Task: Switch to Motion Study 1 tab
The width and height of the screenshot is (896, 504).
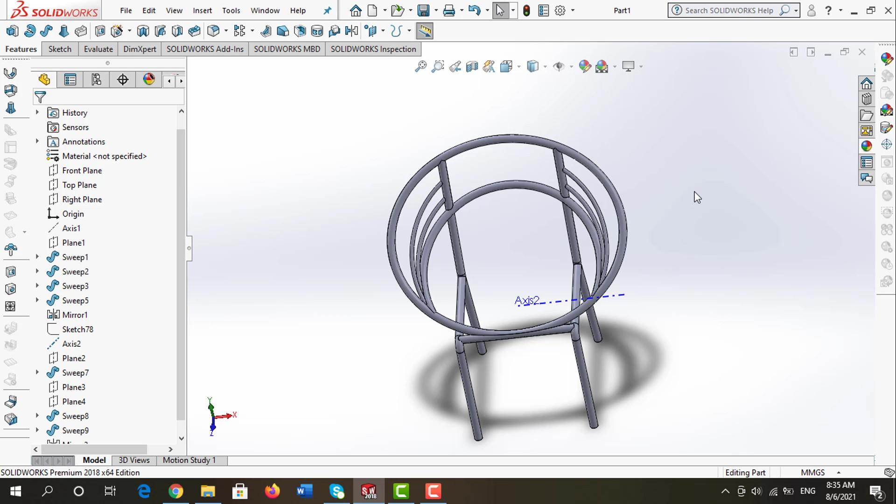Action: (189, 460)
